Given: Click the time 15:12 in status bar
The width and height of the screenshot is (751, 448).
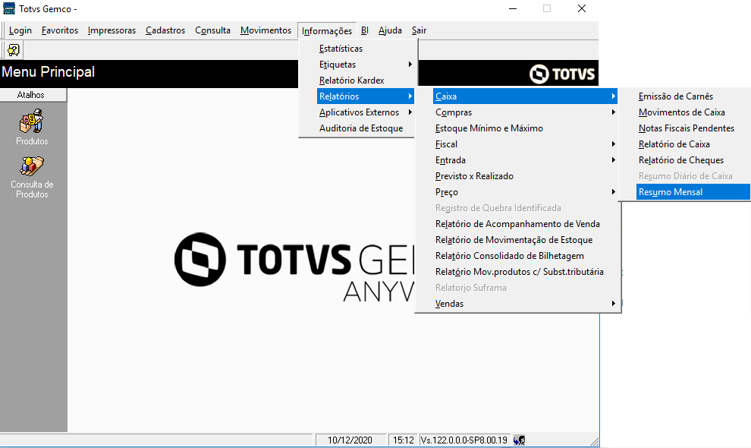Looking at the screenshot, I should [404, 440].
